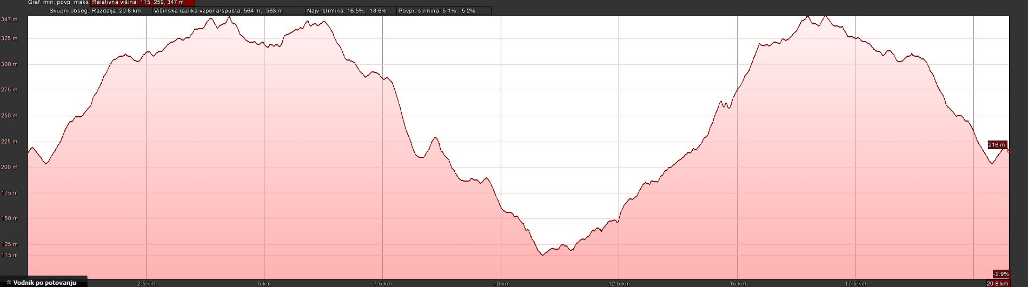Click the 20.8 km distance marker label
The width and height of the screenshot is (1028, 287).
point(997,283)
